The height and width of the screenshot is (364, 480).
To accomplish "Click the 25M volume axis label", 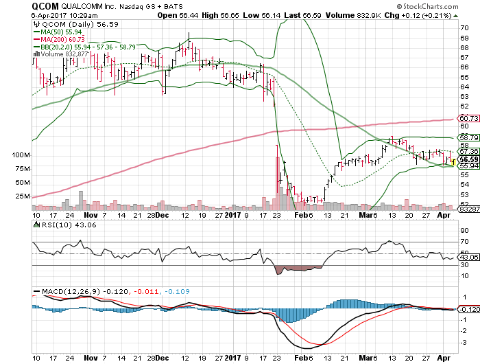I will (23, 196).
